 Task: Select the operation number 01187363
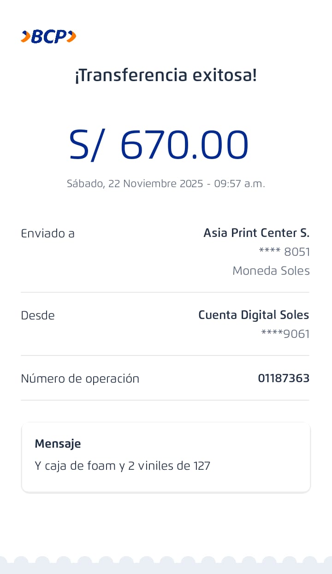tap(284, 379)
